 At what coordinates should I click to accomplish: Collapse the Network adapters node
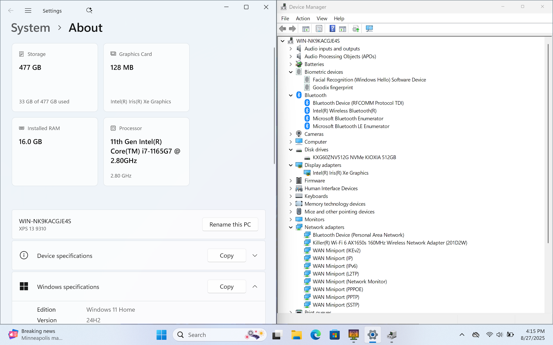291,227
